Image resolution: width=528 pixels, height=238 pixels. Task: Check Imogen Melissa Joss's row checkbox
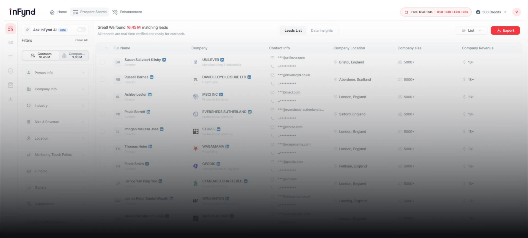[102, 131]
